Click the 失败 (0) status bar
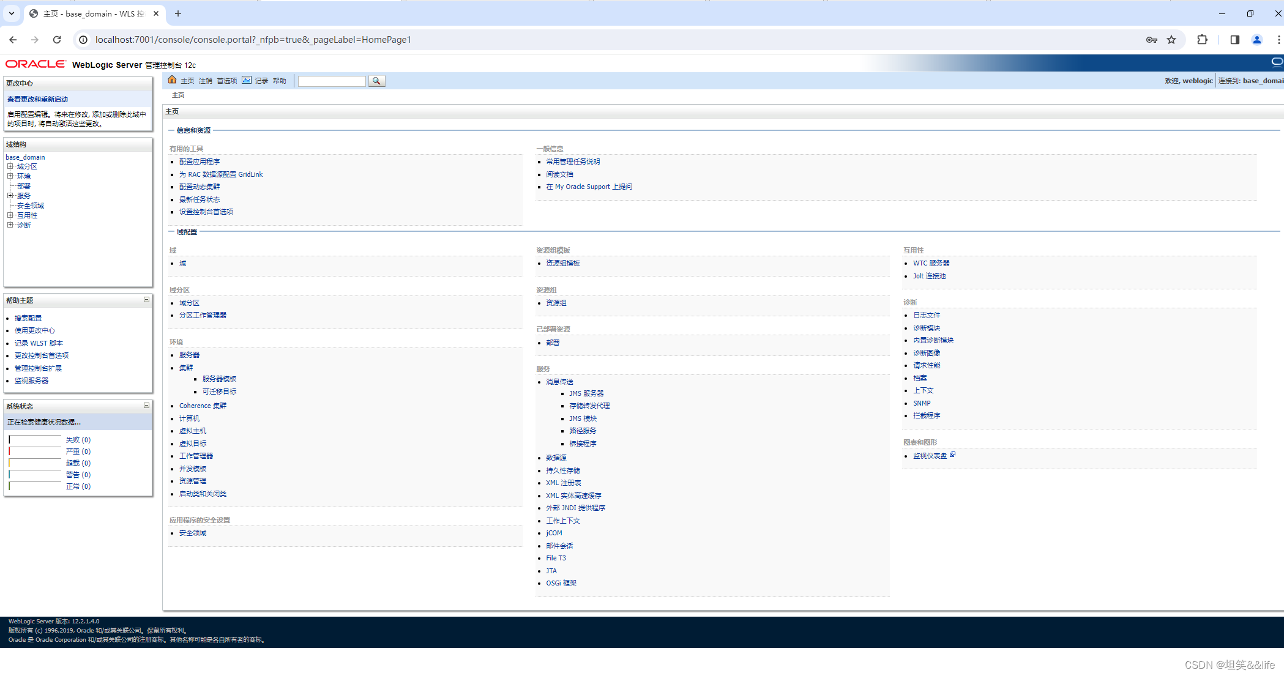This screenshot has width=1284, height=676. point(35,439)
